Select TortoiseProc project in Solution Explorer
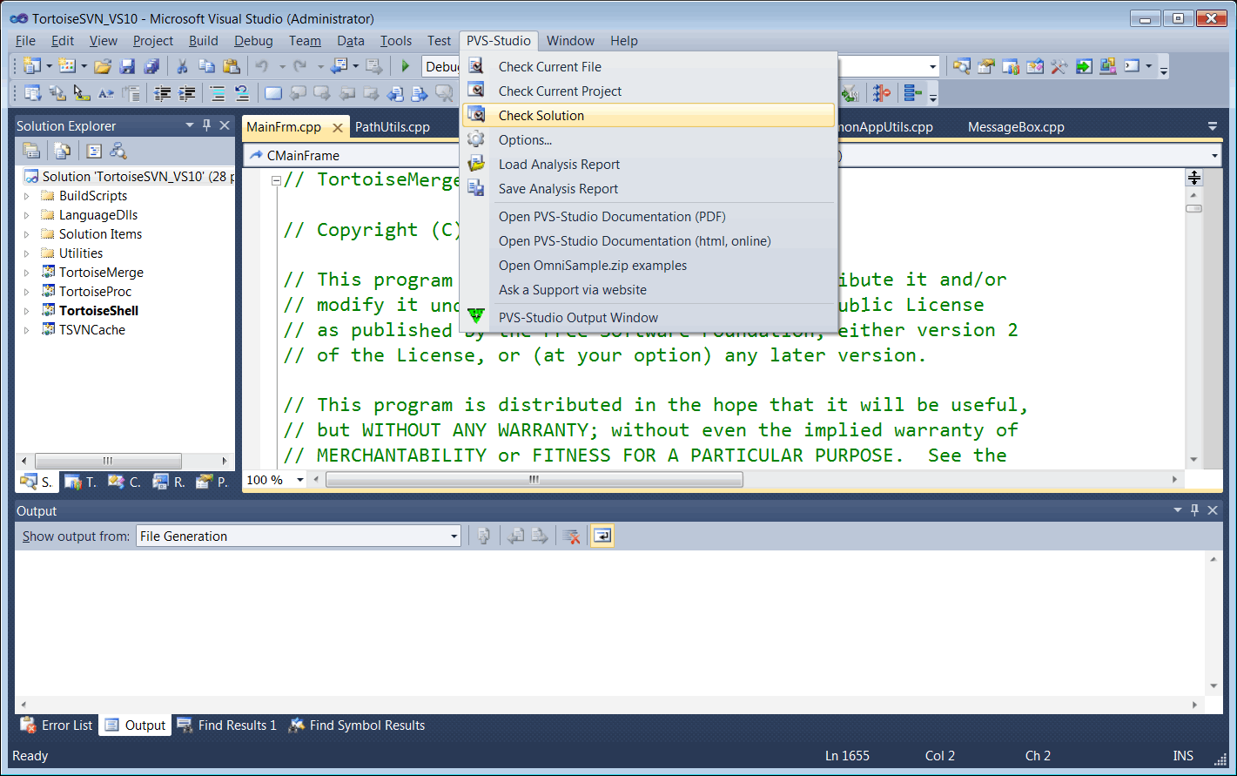 click(95, 292)
